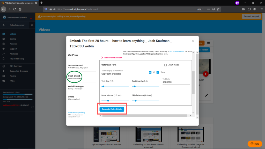This screenshot has width=265, height=149.
Task: Open the Library icon in toolbar
Action: (x=244, y=9)
